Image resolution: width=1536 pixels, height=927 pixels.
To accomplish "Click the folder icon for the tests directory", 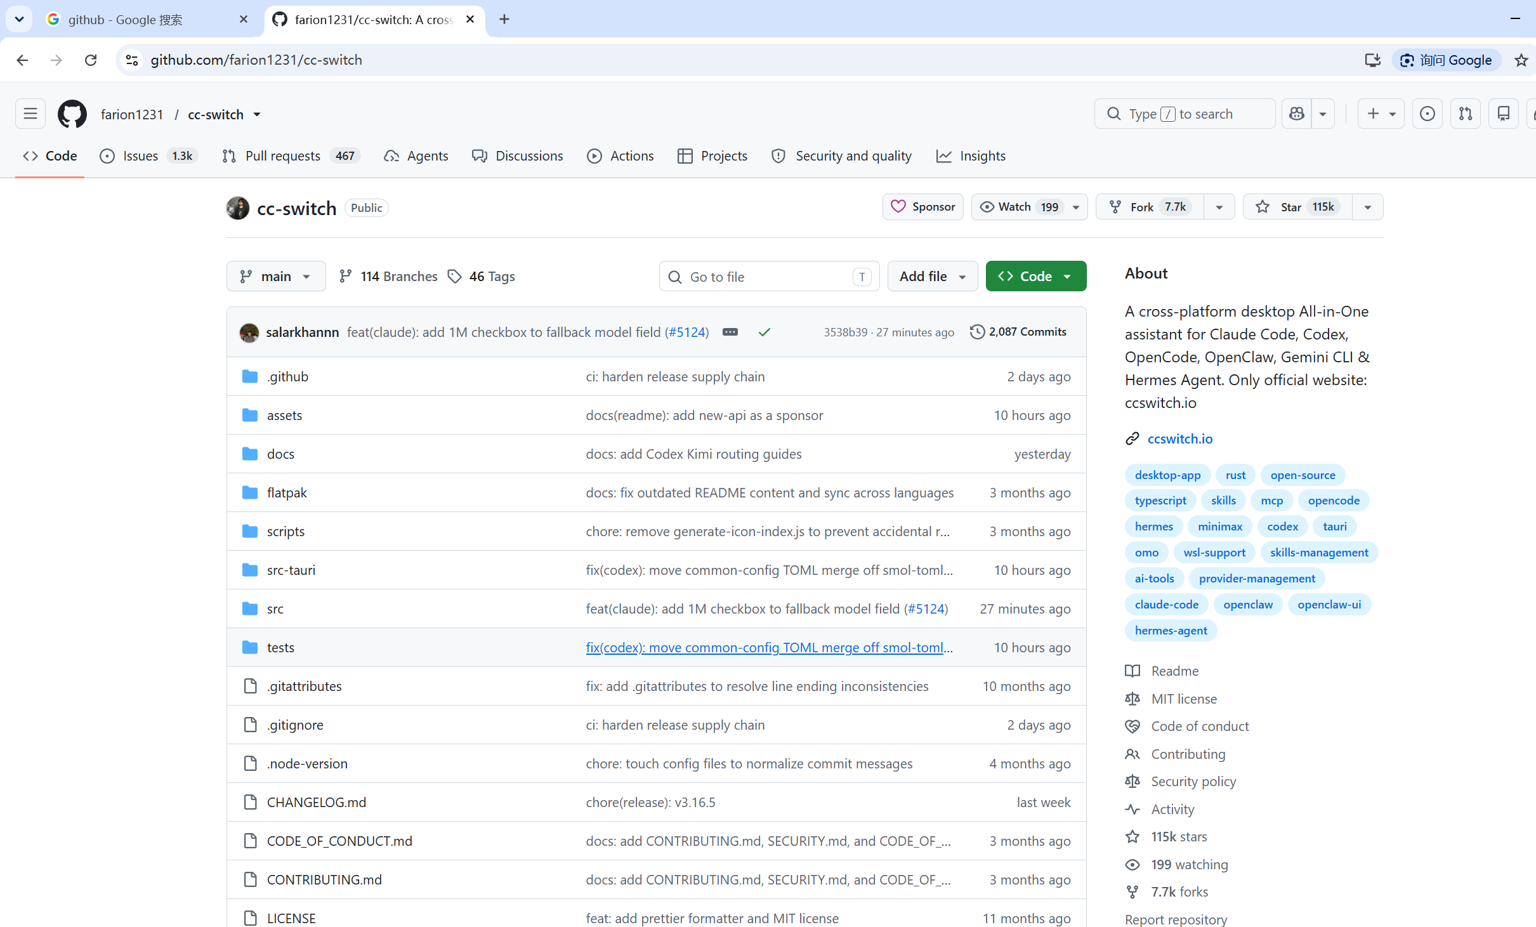I will pos(250,648).
